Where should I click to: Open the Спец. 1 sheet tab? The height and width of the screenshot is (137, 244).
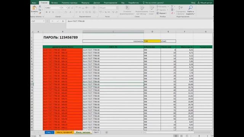pyautogui.click(x=50, y=132)
